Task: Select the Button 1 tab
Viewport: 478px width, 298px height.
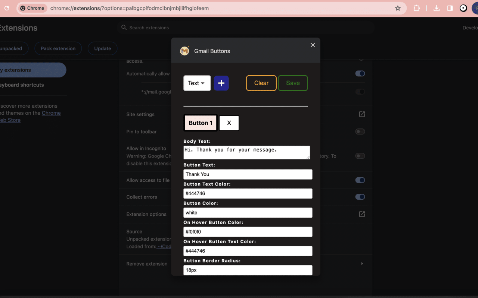Action: (x=201, y=123)
